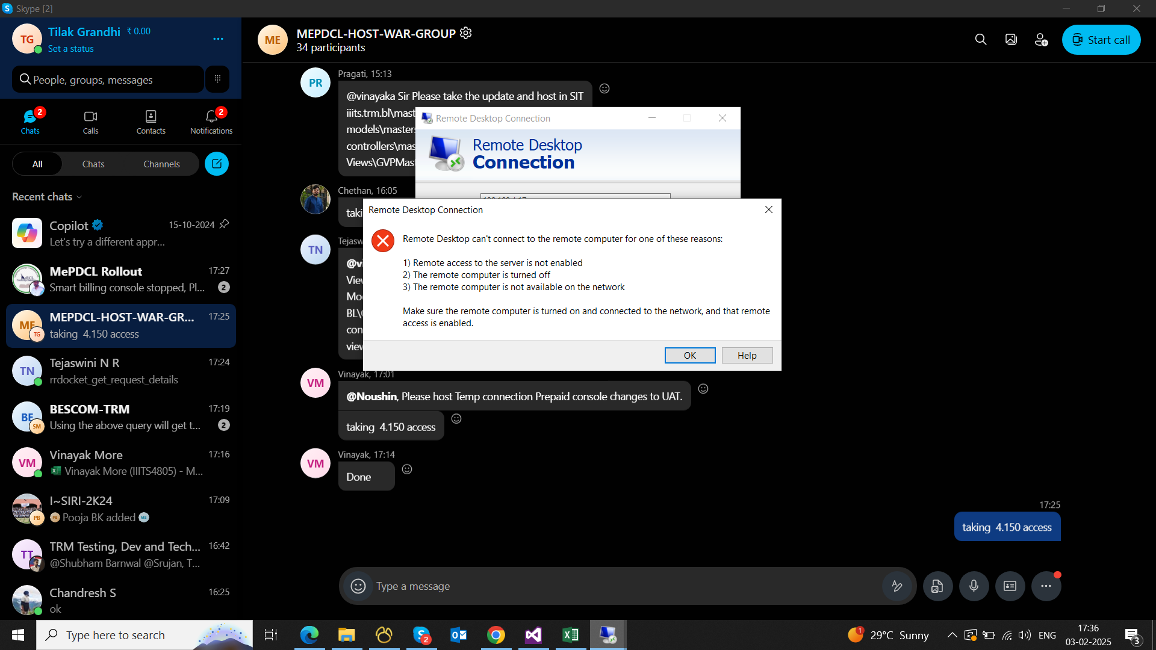Expand the Recent chats dropdown
Image resolution: width=1156 pixels, height=650 pixels.
[x=47, y=197]
